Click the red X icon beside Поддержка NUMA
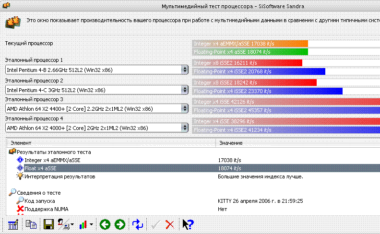This screenshot has width=380, height=234. click(20, 209)
